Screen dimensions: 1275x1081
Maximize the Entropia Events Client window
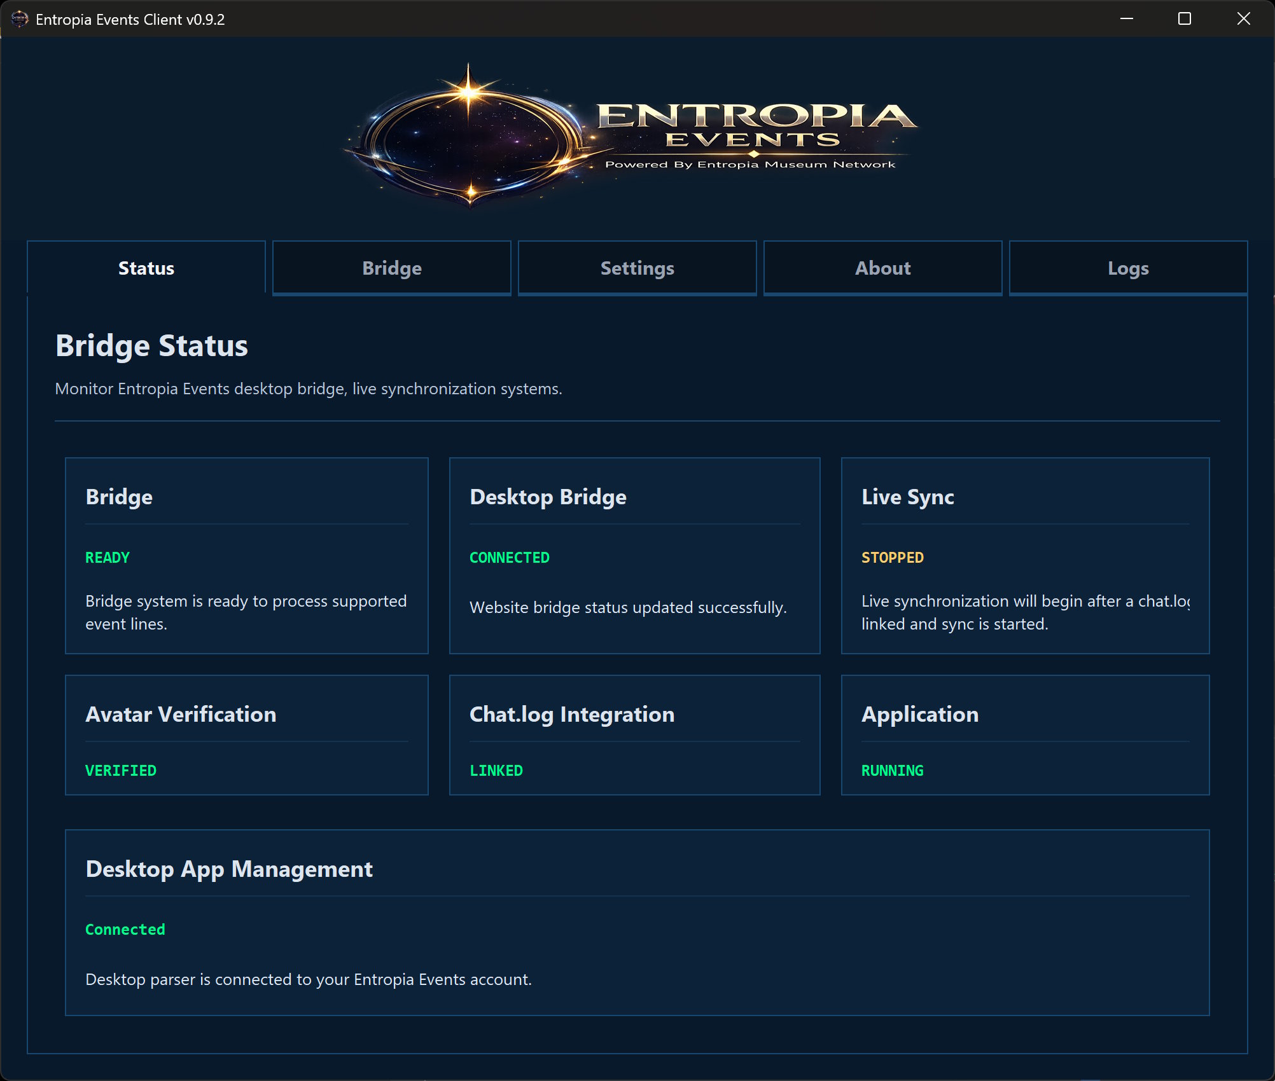(1185, 18)
